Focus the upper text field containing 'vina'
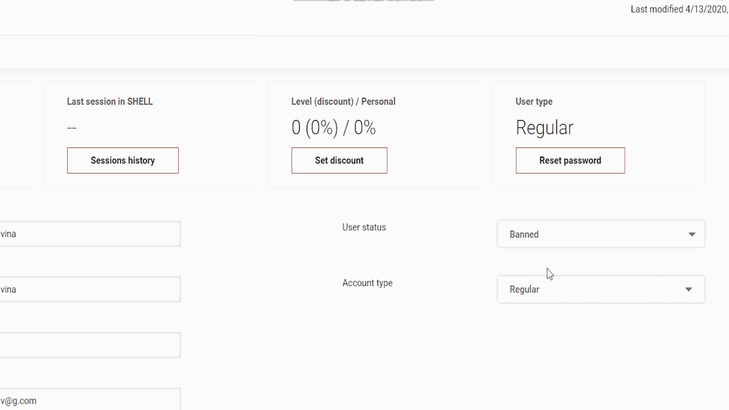Image resolution: width=729 pixels, height=410 pixels. tap(90, 234)
